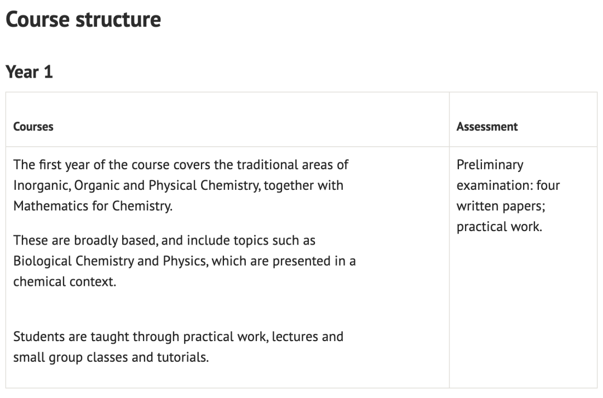The image size is (603, 398).
Task: Click 'examination: four' in Assessment column
Action: click(508, 186)
